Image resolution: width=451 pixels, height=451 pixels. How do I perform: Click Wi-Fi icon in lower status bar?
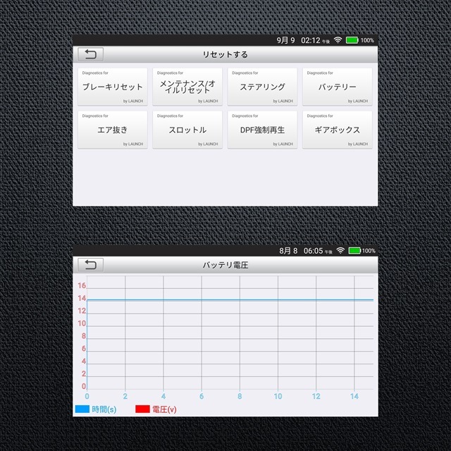click(x=340, y=251)
